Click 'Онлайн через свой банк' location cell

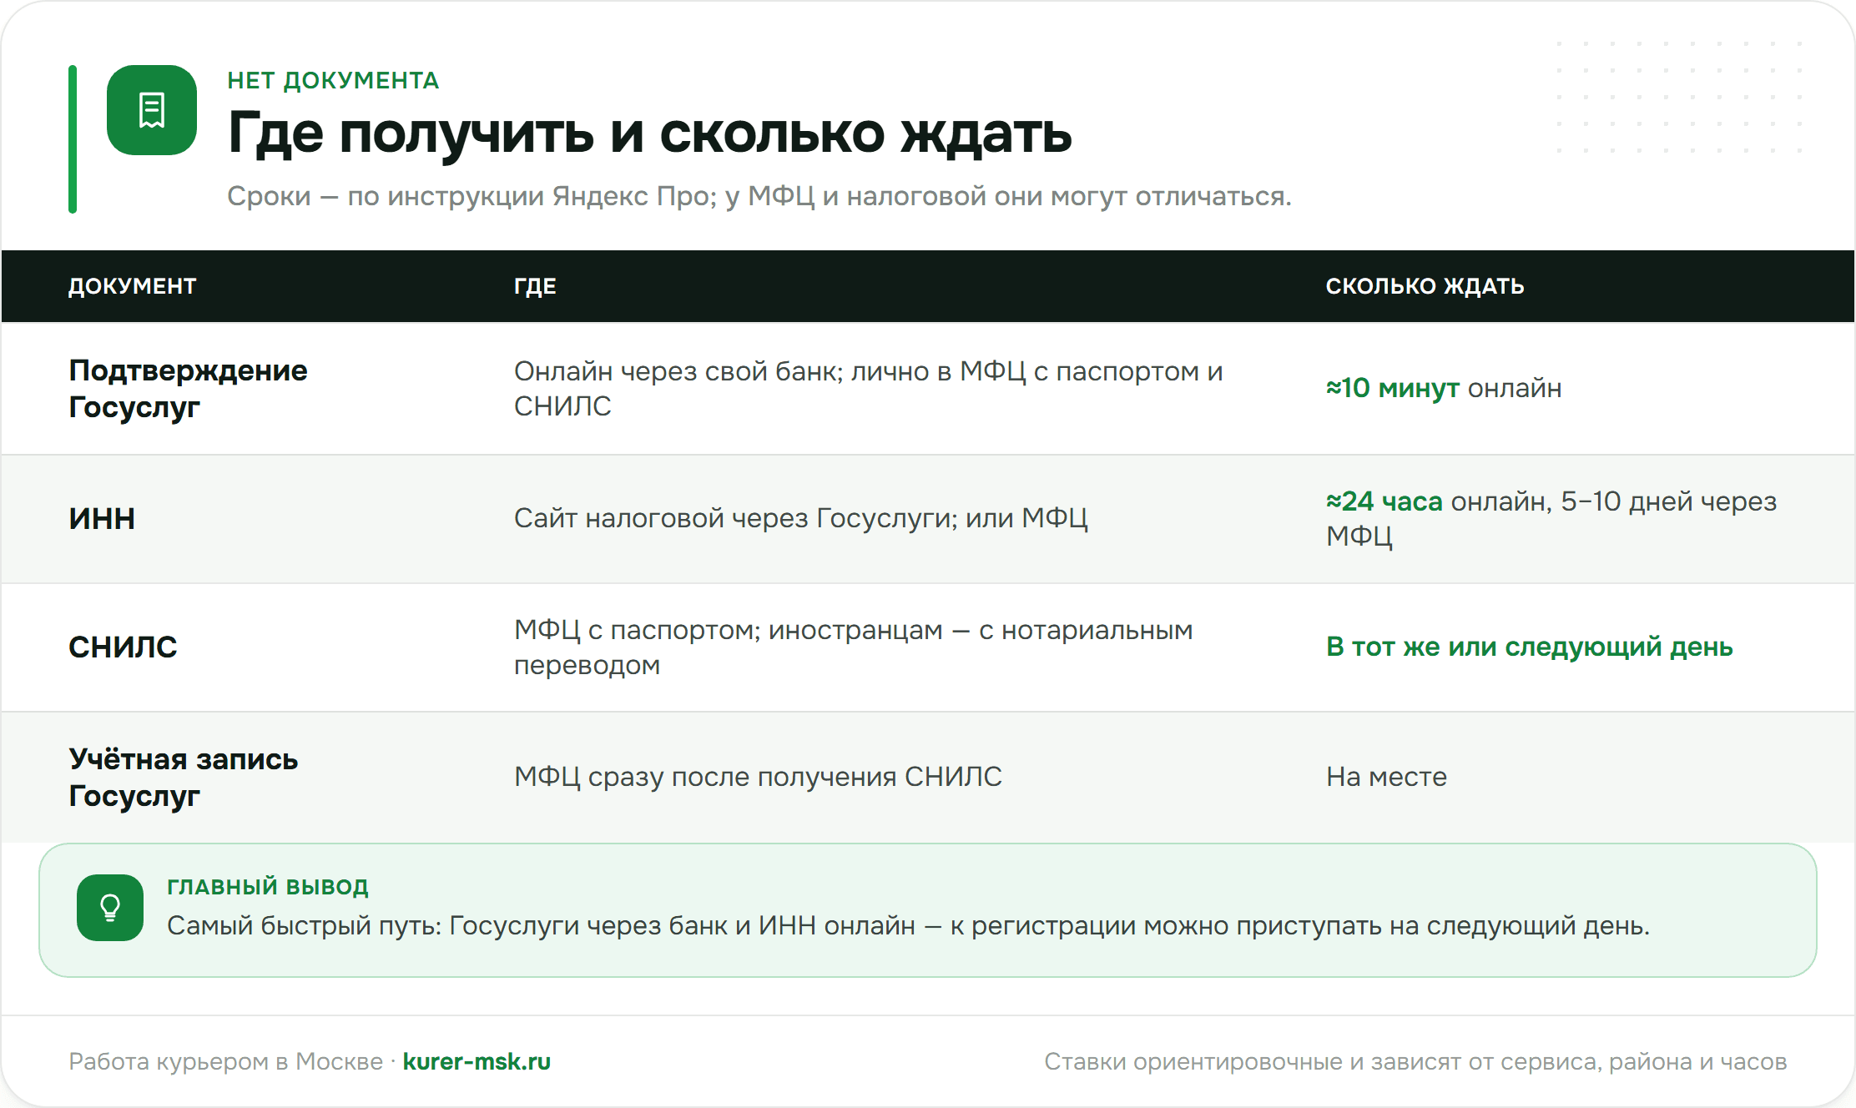tap(868, 388)
